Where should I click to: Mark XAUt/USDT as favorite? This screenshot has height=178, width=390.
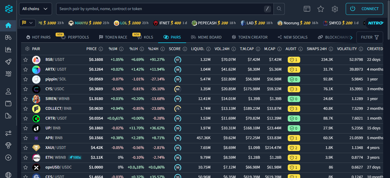tap(25, 148)
